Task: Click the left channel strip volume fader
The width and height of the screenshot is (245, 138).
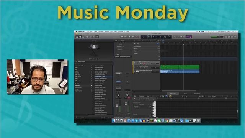Action: [x=117, y=105]
